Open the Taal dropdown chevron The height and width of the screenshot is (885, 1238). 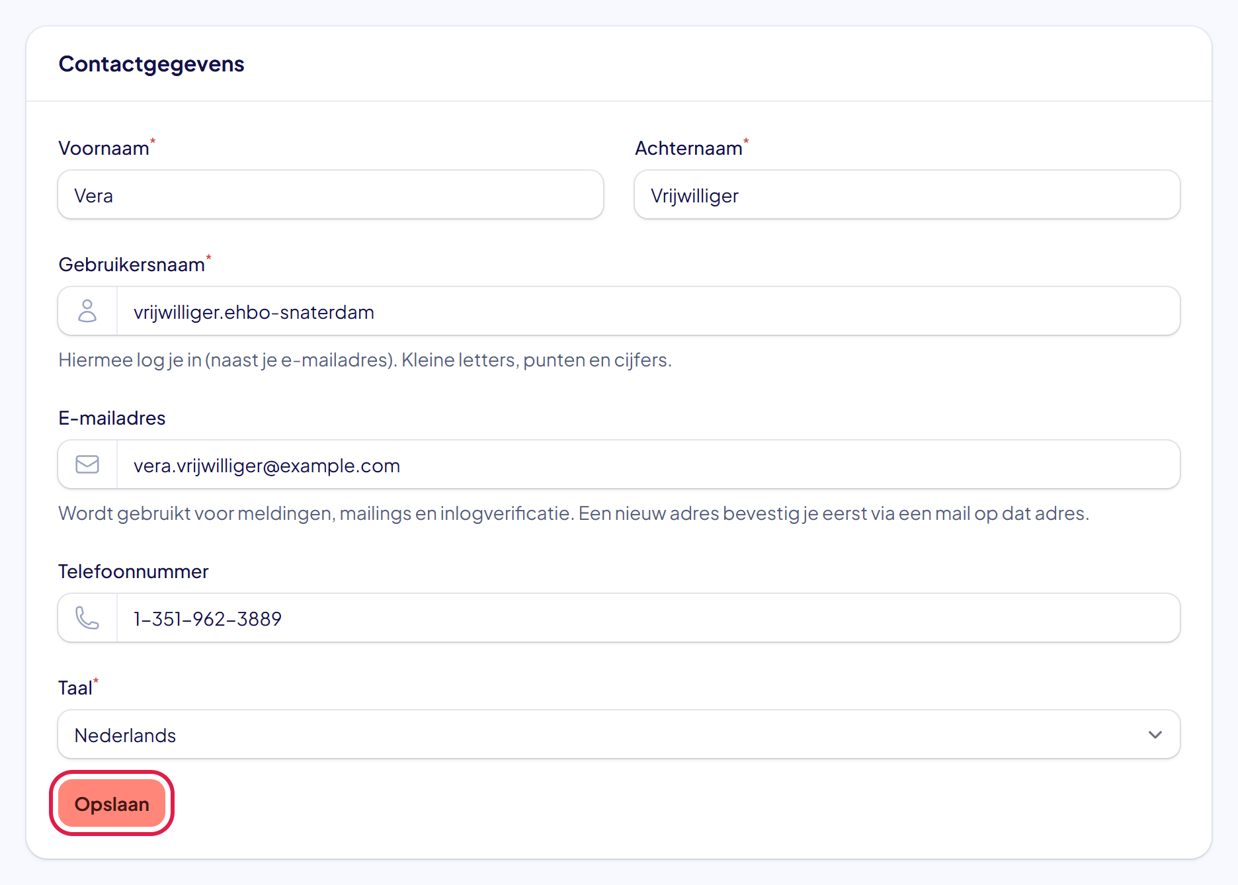[x=1155, y=734]
